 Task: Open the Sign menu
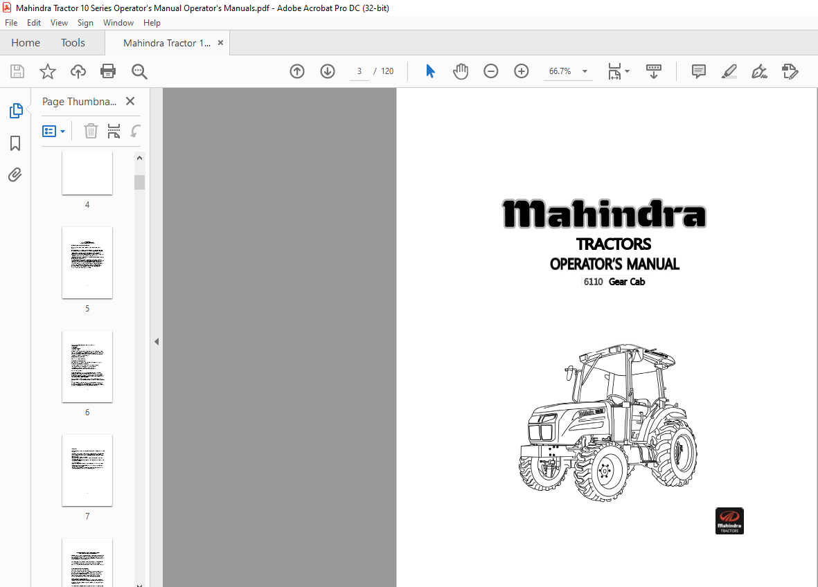pyautogui.click(x=85, y=23)
